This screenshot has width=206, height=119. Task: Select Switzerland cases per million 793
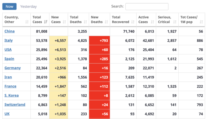point(200,105)
